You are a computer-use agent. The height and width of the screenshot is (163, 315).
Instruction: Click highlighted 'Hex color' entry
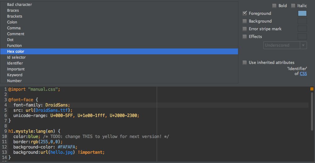click(119, 51)
